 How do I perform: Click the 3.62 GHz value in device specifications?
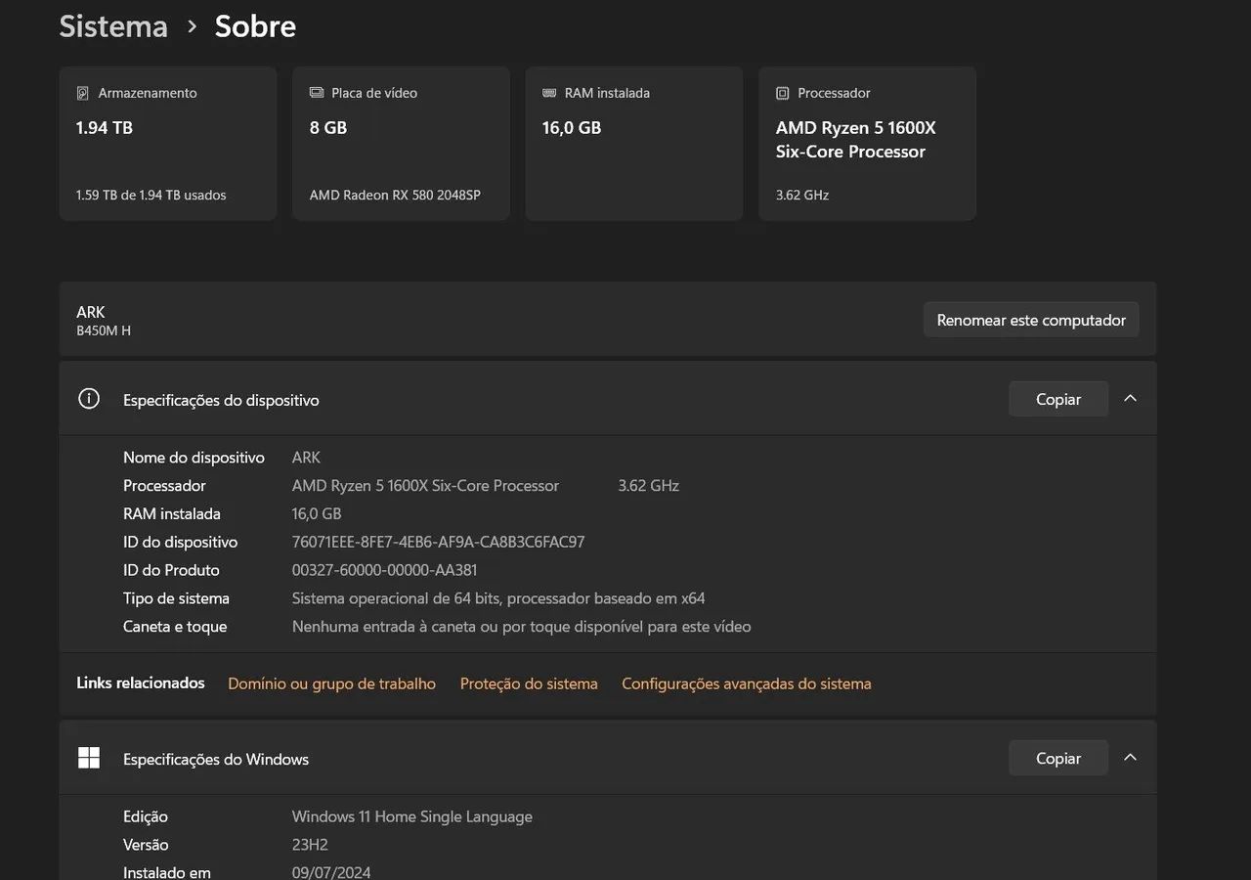coord(649,485)
